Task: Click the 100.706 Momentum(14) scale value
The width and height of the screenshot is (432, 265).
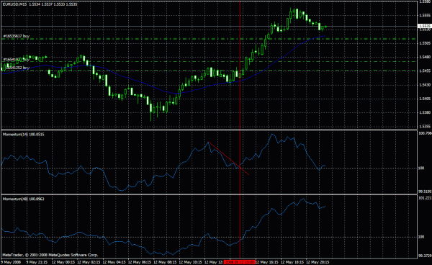Action: [425, 133]
